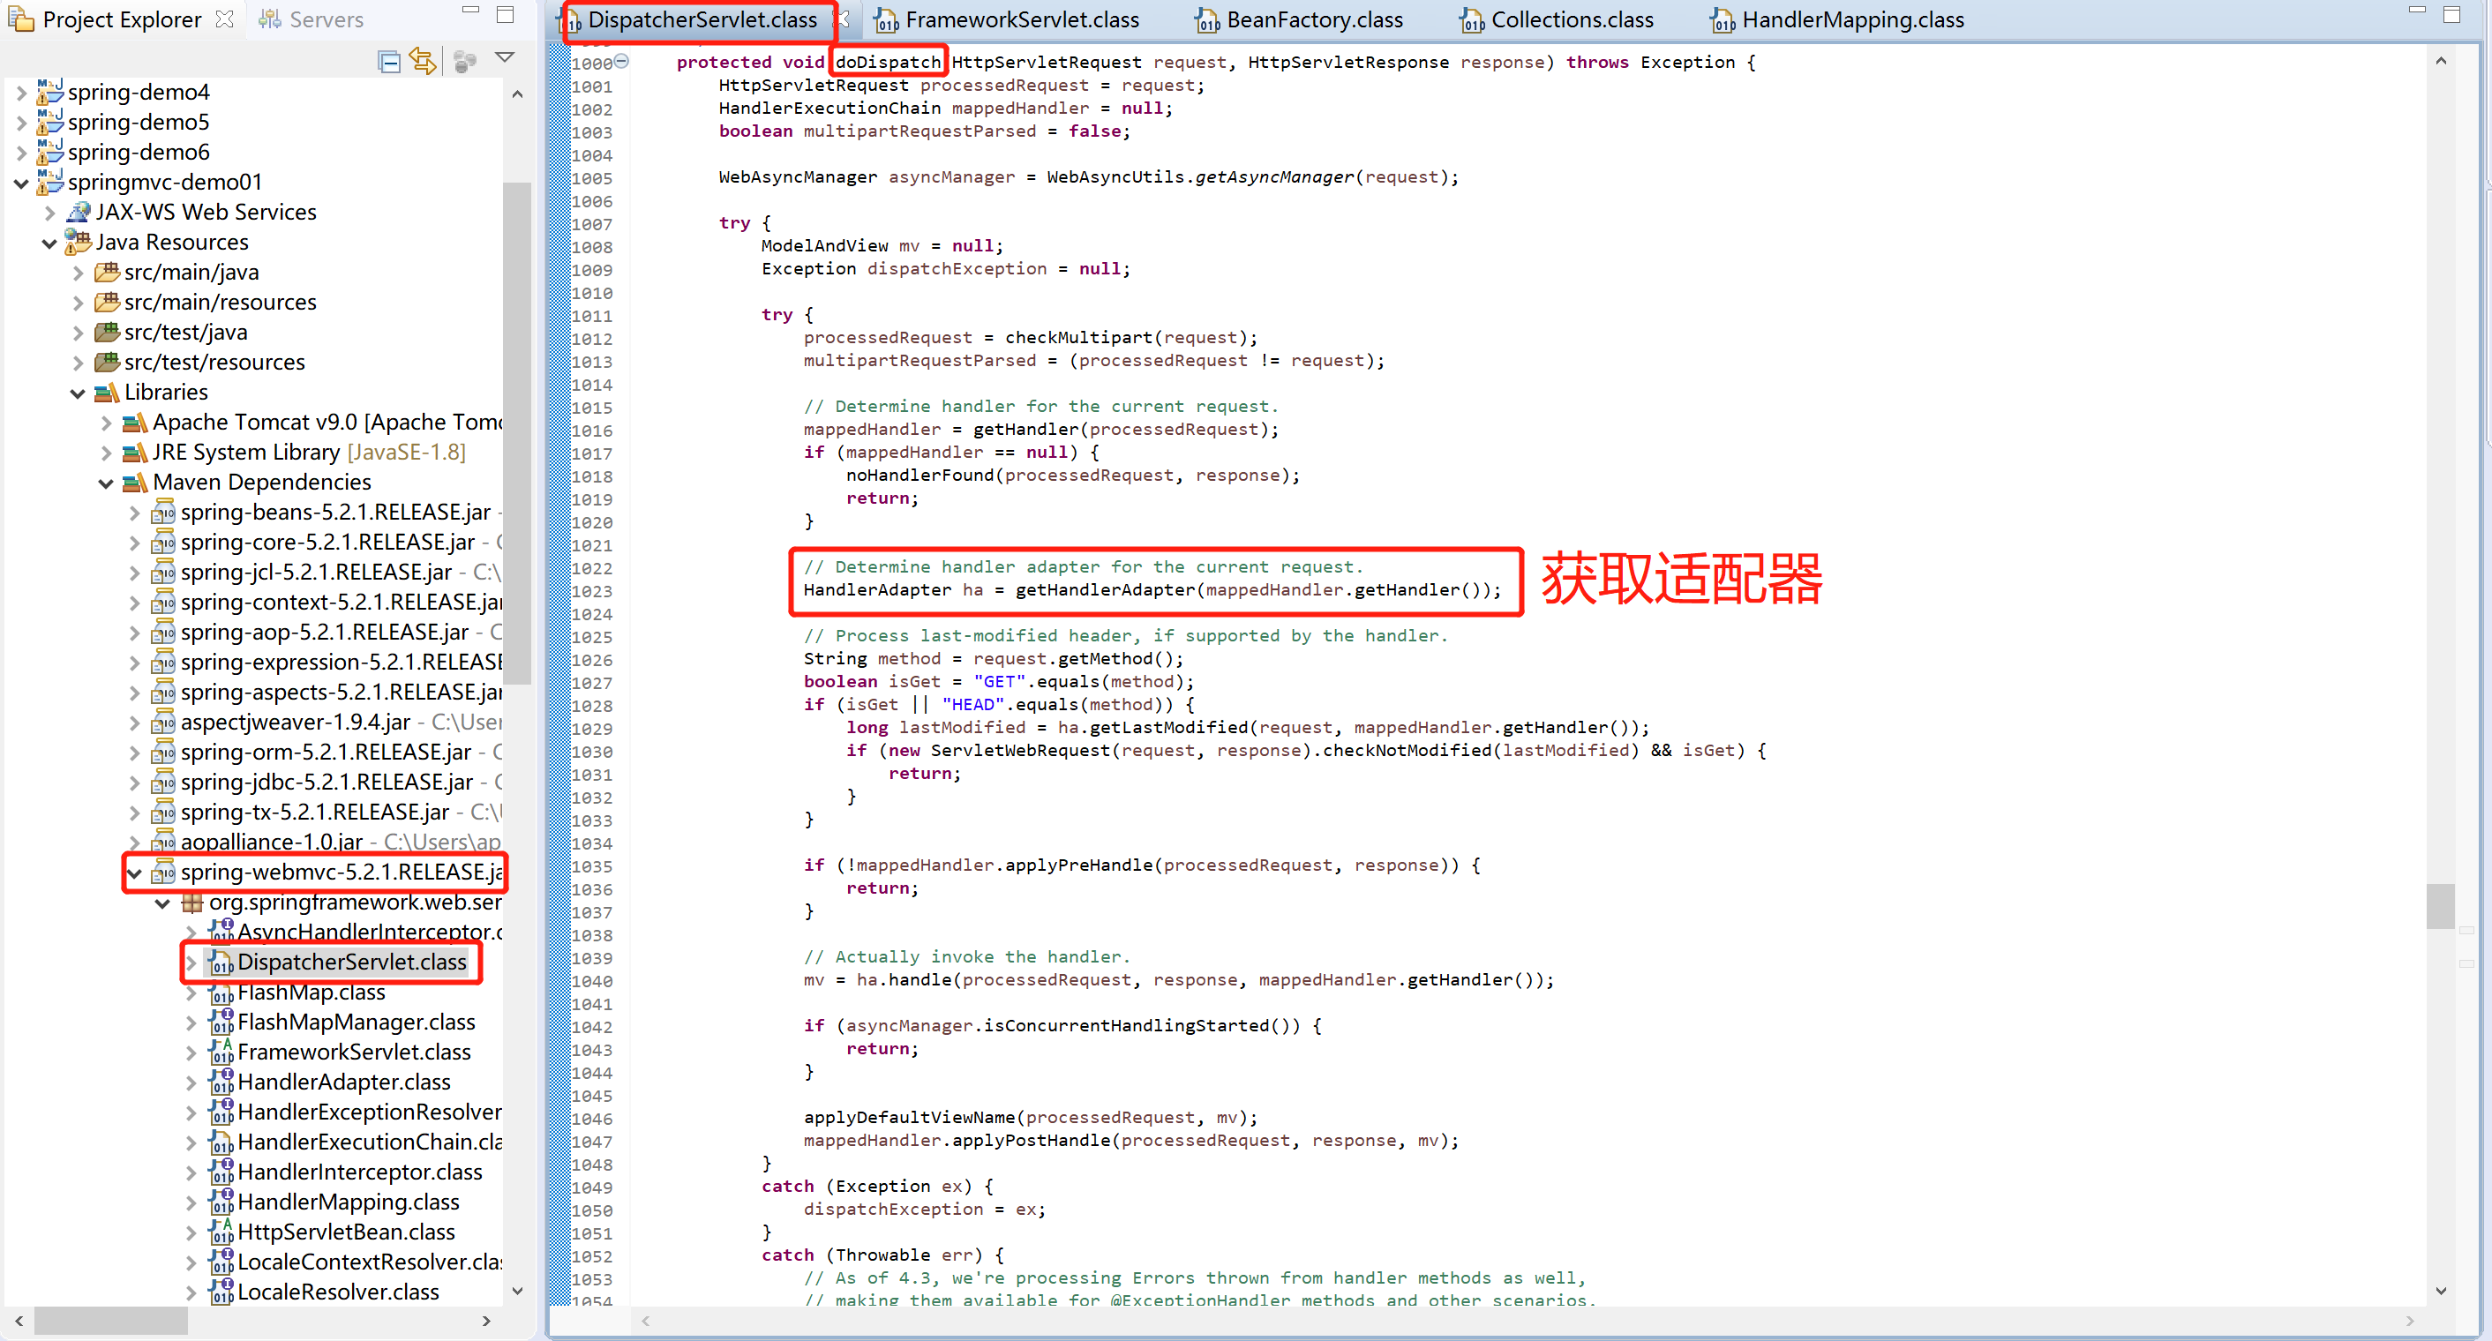
Task: Expand JAX-WS Web Services node
Action: (x=50, y=213)
